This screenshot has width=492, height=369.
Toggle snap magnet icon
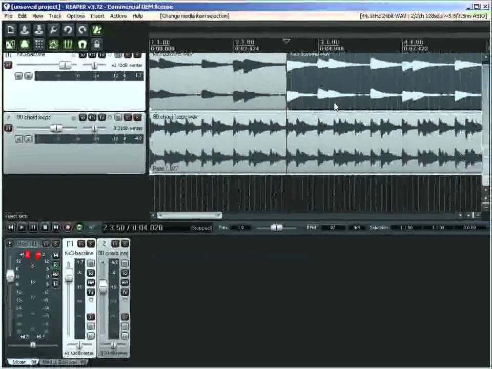pos(82,44)
